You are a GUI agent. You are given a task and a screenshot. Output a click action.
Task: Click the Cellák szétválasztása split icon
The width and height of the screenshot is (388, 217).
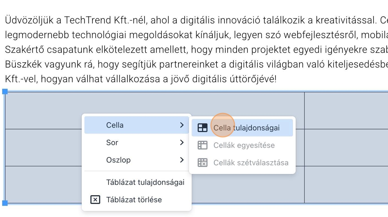point(202,163)
